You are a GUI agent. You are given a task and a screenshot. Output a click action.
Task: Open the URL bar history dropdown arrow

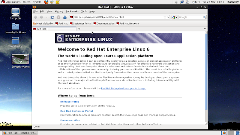point(168,17)
